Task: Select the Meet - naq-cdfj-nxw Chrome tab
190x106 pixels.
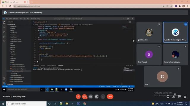Action: click(15, 2)
